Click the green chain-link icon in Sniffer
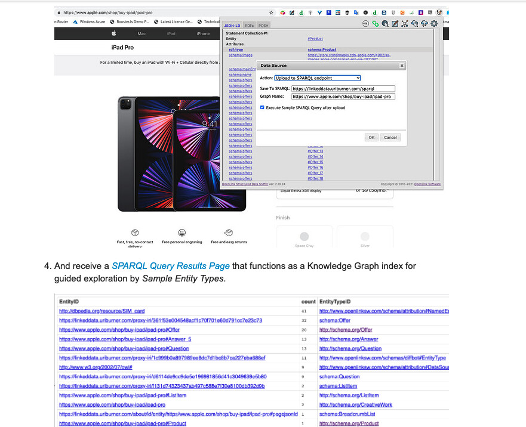The width and height of the screenshot is (526, 427). (x=376, y=23)
